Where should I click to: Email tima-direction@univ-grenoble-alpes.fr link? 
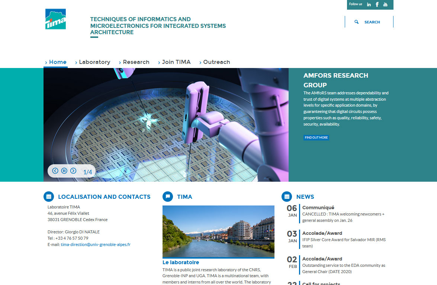pyautogui.click(x=96, y=244)
